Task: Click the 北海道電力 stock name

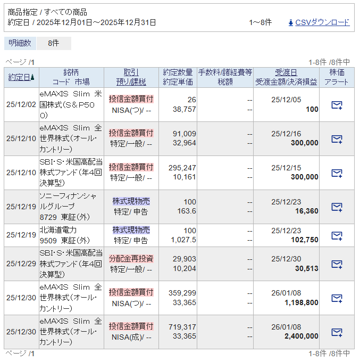Action: 58,230
